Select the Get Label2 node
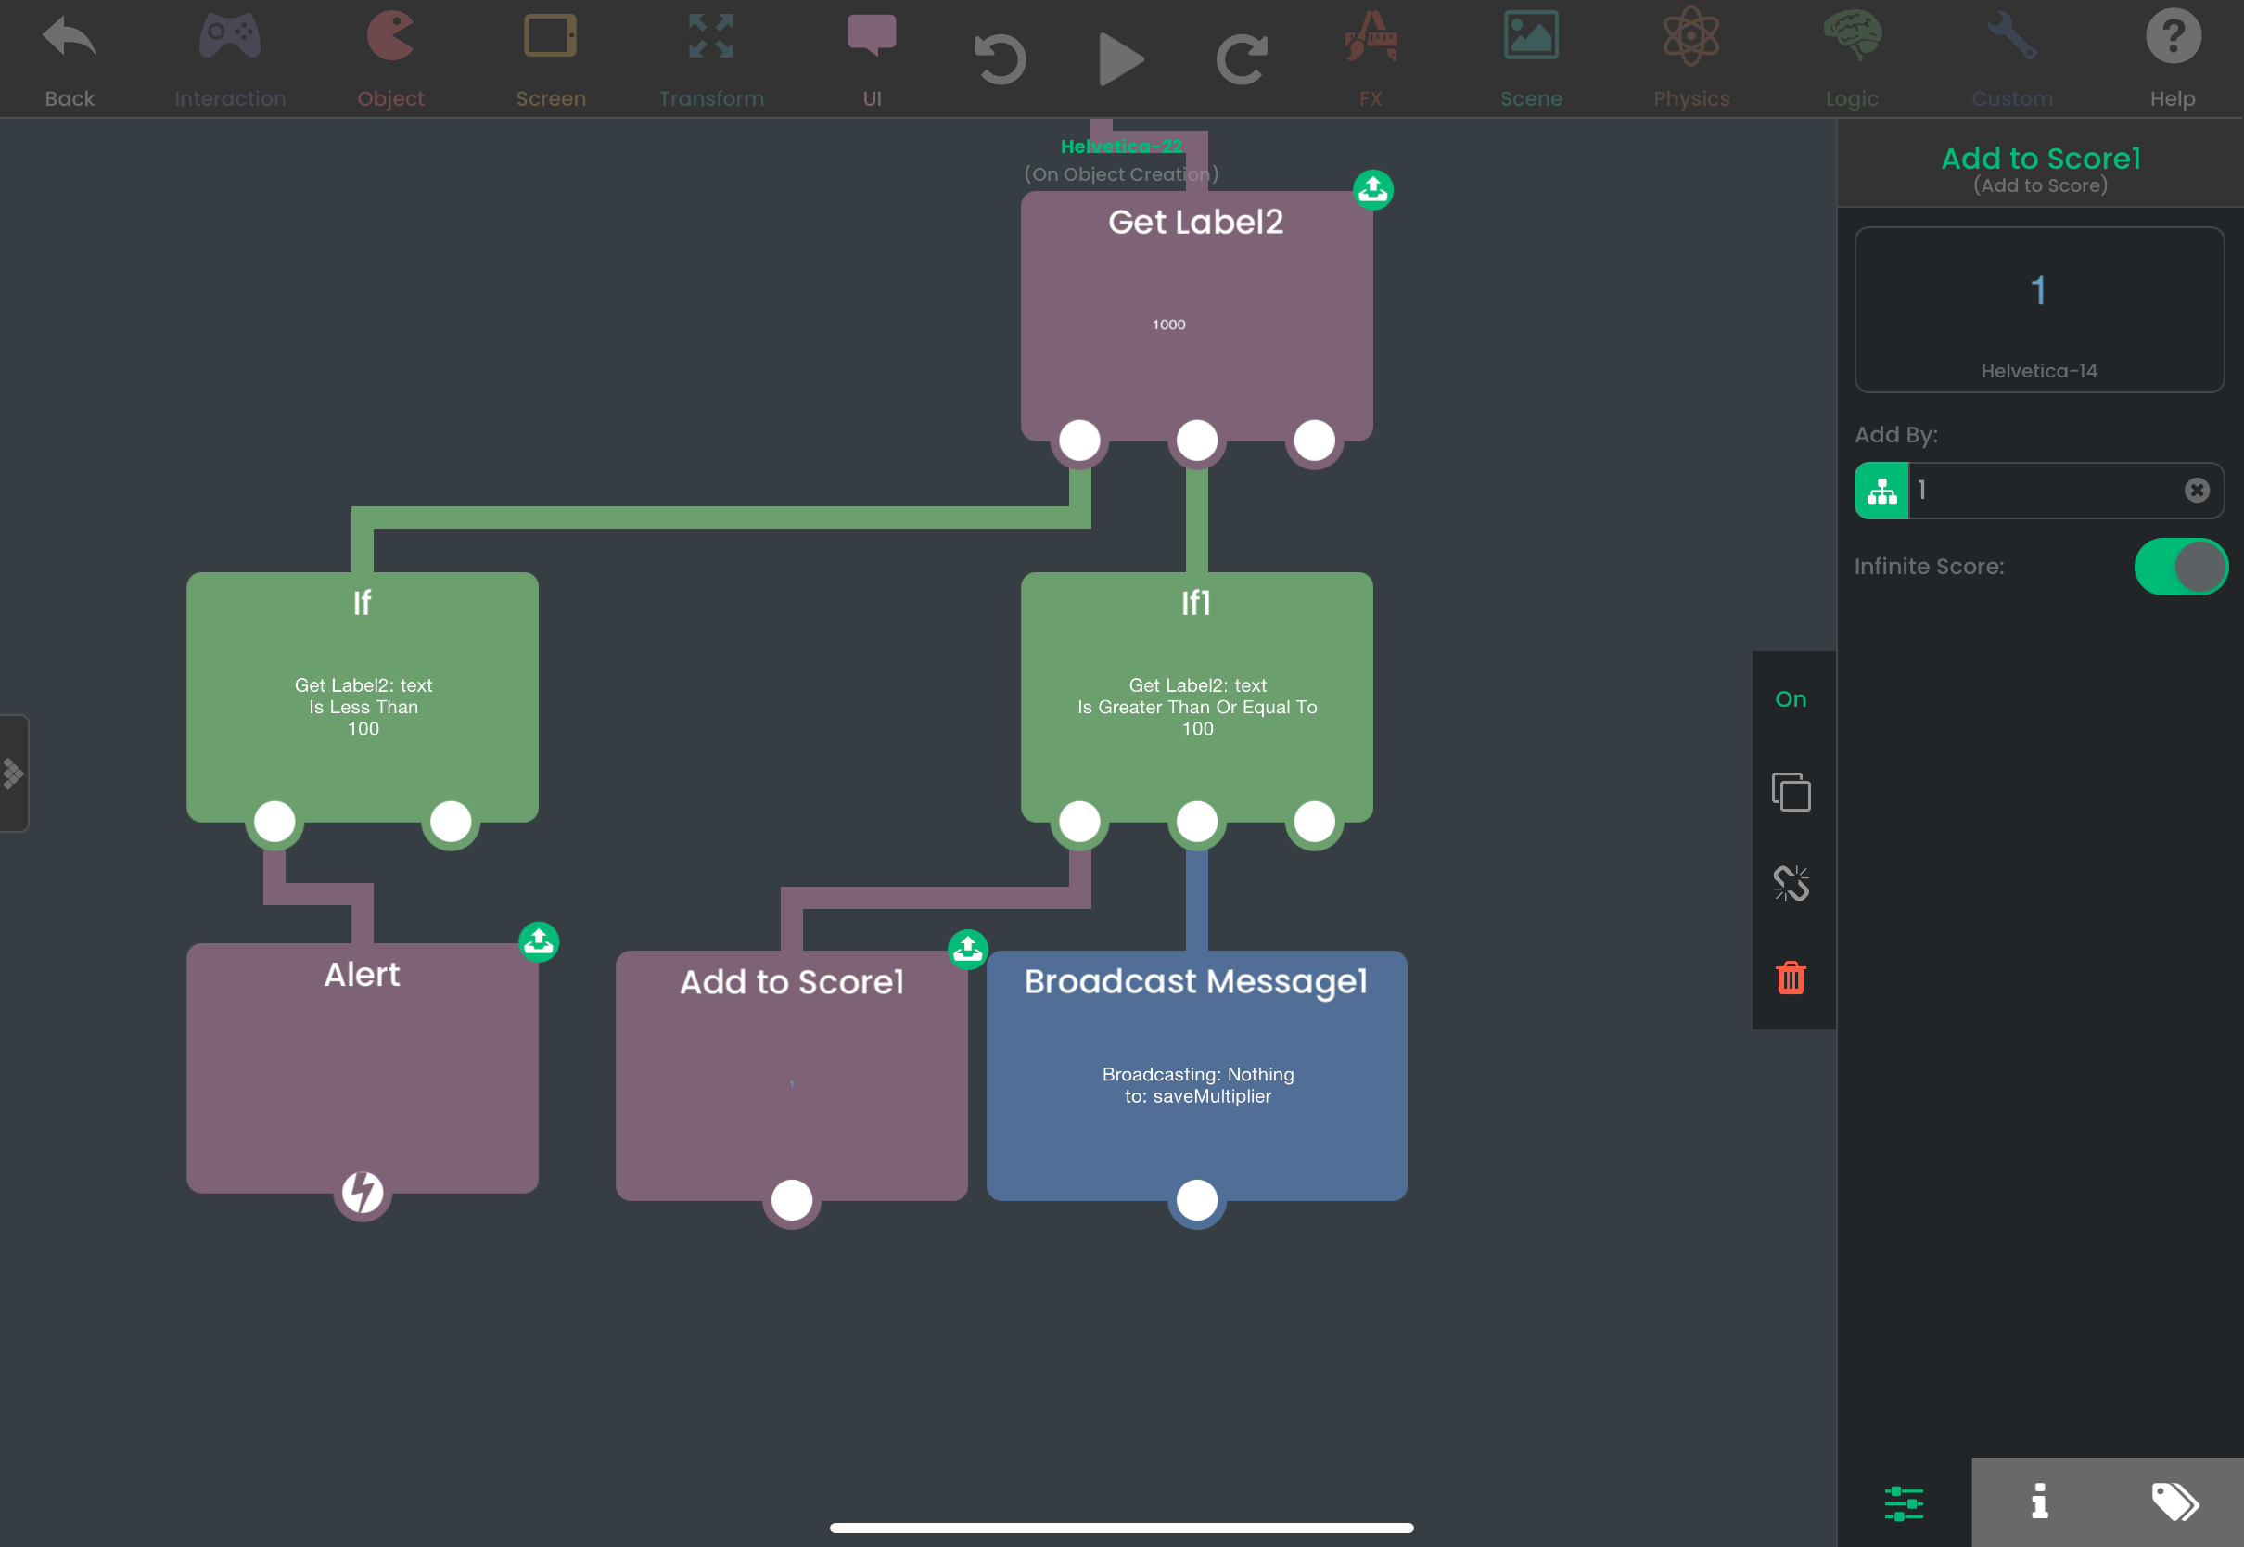 1196,316
